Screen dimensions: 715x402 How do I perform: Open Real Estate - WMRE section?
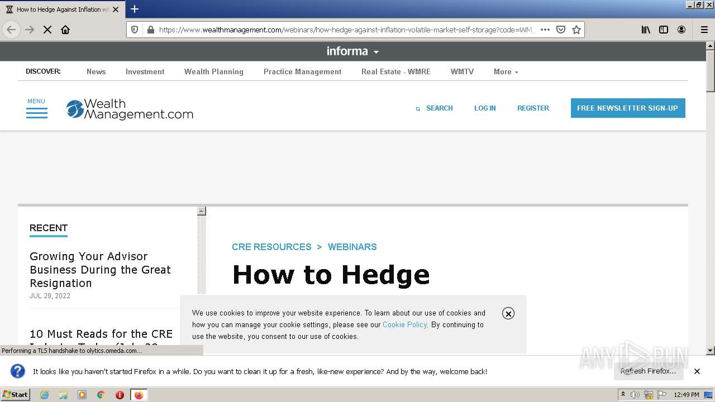click(x=395, y=71)
